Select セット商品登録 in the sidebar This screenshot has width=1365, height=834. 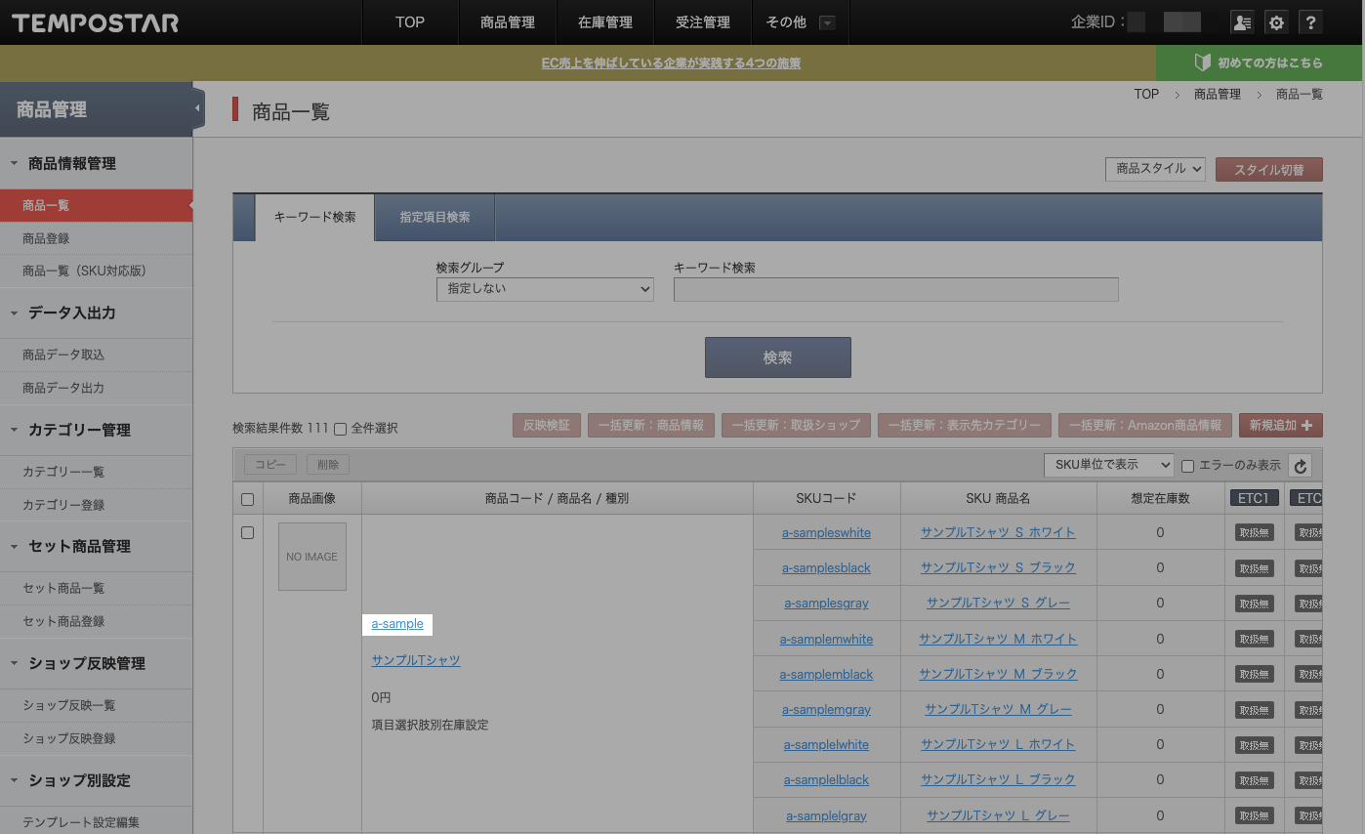pos(96,621)
